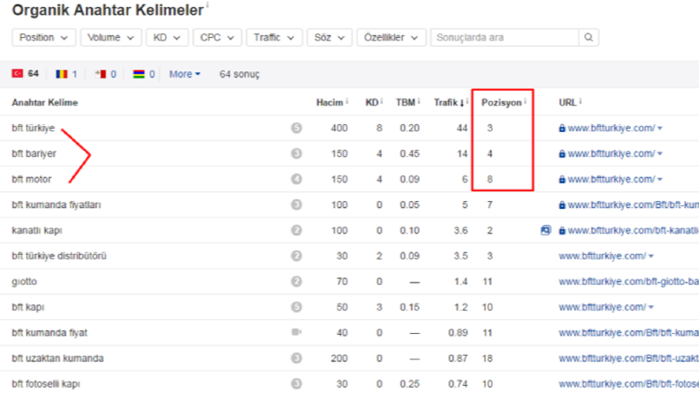Open the Traffic filter dropdown
The height and width of the screenshot is (393, 699).
(x=274, y=37)
